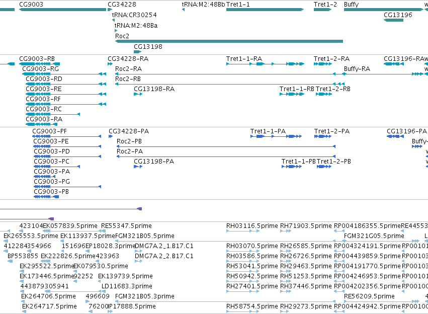The height and width of the screenshot is (314, 428).
Task: Click the tRNA:CR30254 gene label
Action: [134, 15]
